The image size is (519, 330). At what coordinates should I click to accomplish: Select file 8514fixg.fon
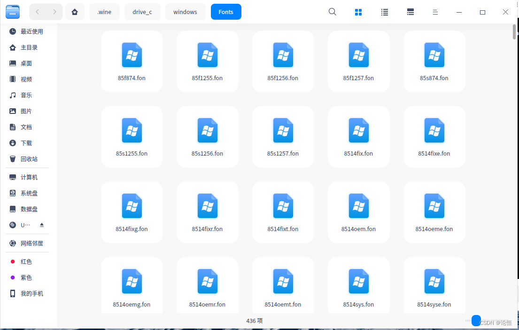(x=132, y=212)
